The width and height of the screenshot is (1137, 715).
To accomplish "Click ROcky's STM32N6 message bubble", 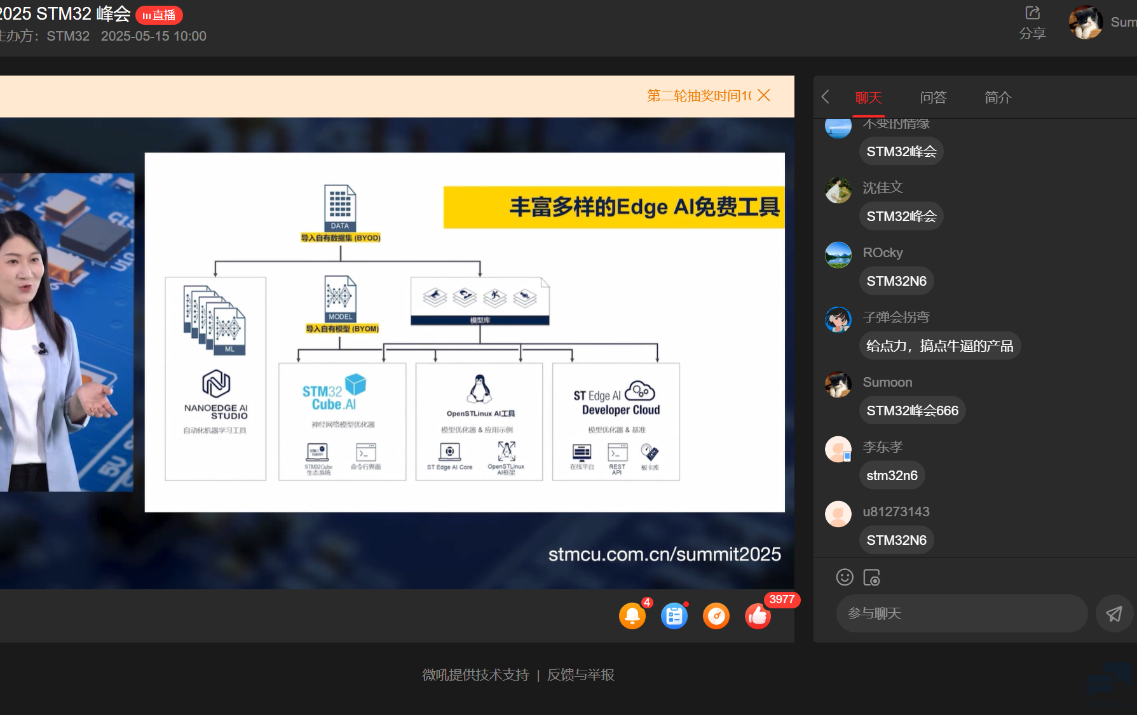I will coord(897,281).
